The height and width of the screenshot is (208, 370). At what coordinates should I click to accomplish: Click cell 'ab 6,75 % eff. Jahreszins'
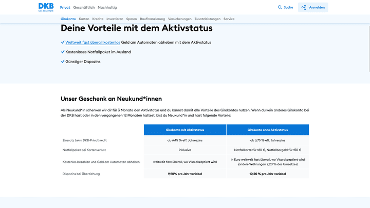click(x=268, y=140)
